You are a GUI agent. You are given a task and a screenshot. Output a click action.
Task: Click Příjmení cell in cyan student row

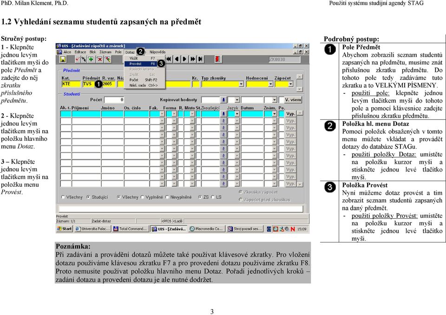pos(86,114)
